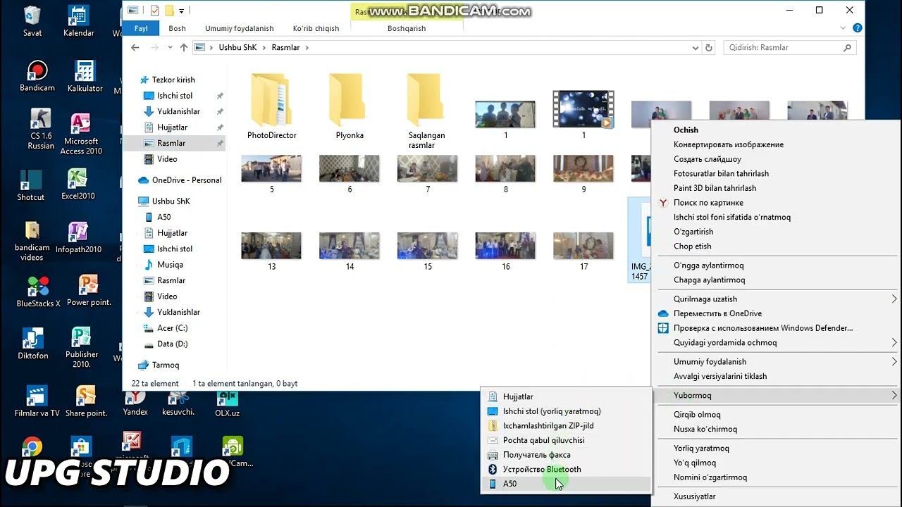This screenshot has width=902, height=507.
Task: Choose O'ngga aylantirmoq menu item
Action: (777, 265)
